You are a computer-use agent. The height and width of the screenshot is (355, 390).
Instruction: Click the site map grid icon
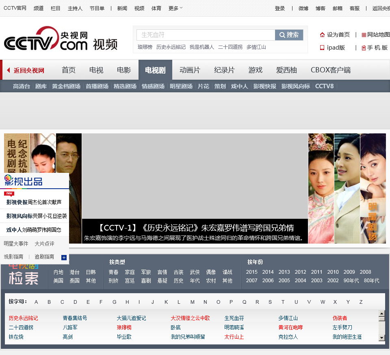tap(364, 35)
